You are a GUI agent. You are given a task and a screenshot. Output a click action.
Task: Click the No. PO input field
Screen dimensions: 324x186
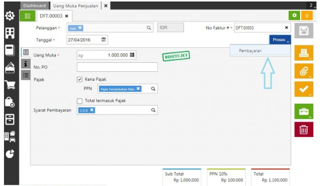pyautogui.click(x=117, y=67)
